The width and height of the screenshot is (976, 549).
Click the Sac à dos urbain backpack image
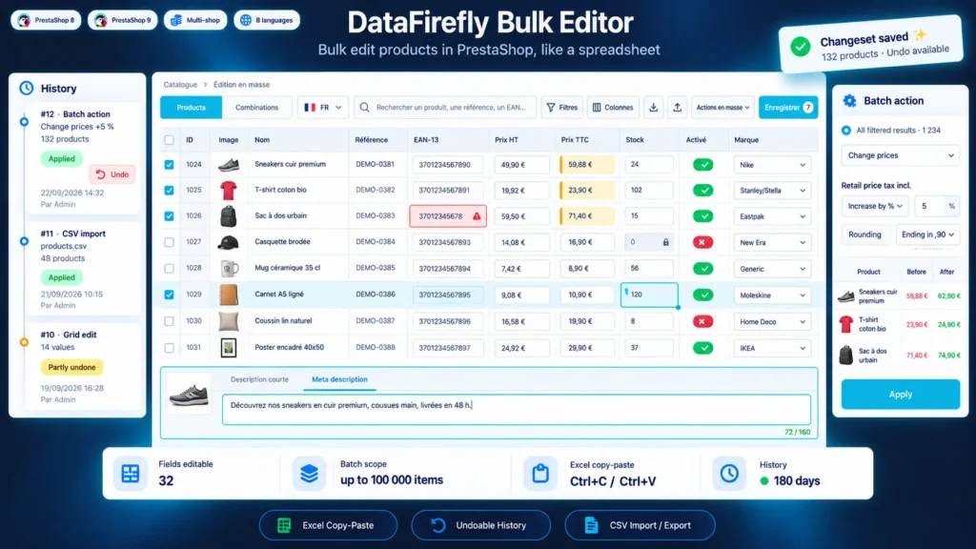click(x=229, y=216)
